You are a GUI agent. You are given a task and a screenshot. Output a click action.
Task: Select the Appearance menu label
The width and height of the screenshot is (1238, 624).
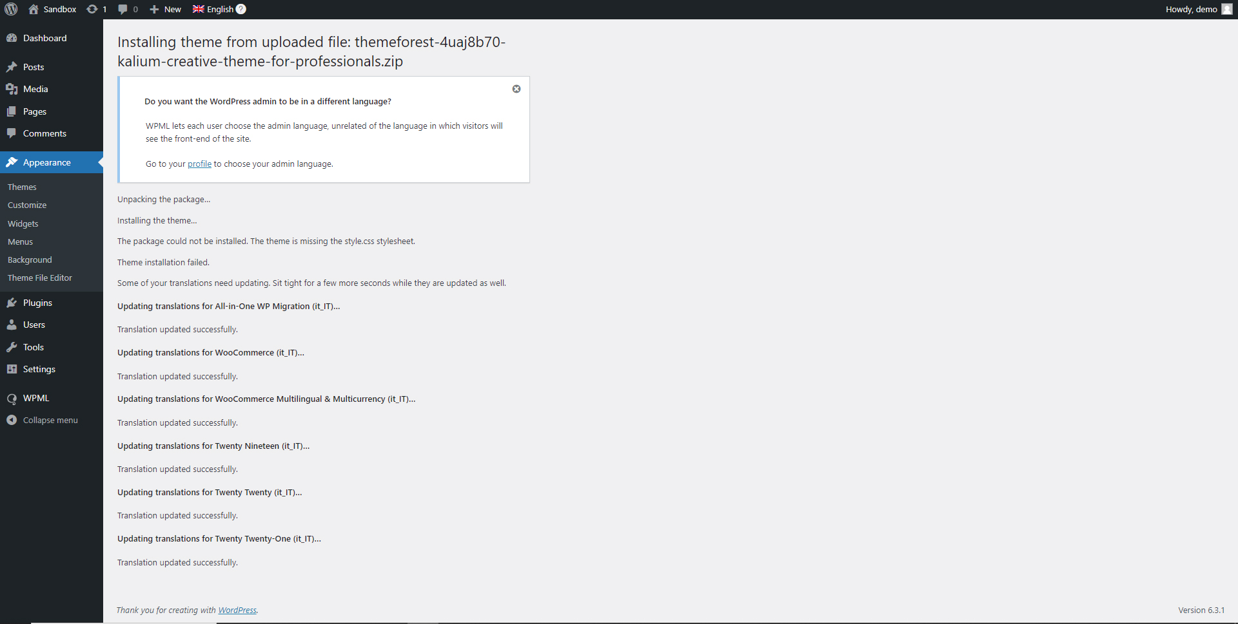[47, 162]
